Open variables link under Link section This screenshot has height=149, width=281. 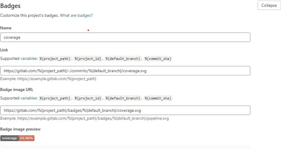pyautogui.click(x=28, y=58)
